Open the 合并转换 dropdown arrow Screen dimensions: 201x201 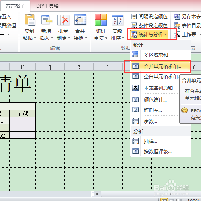tap(86, 38)
